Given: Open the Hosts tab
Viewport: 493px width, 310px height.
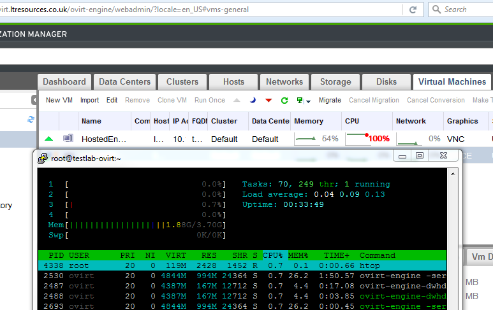Looking at the screenshot, I should click(x=233, y=81).
